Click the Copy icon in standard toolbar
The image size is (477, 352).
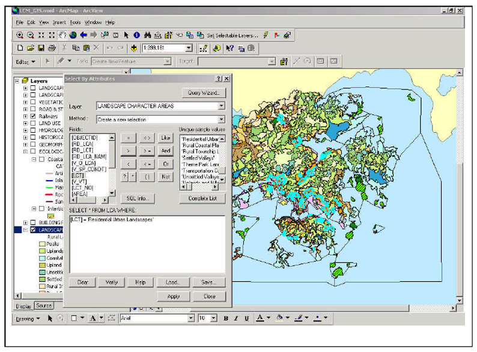76,48
